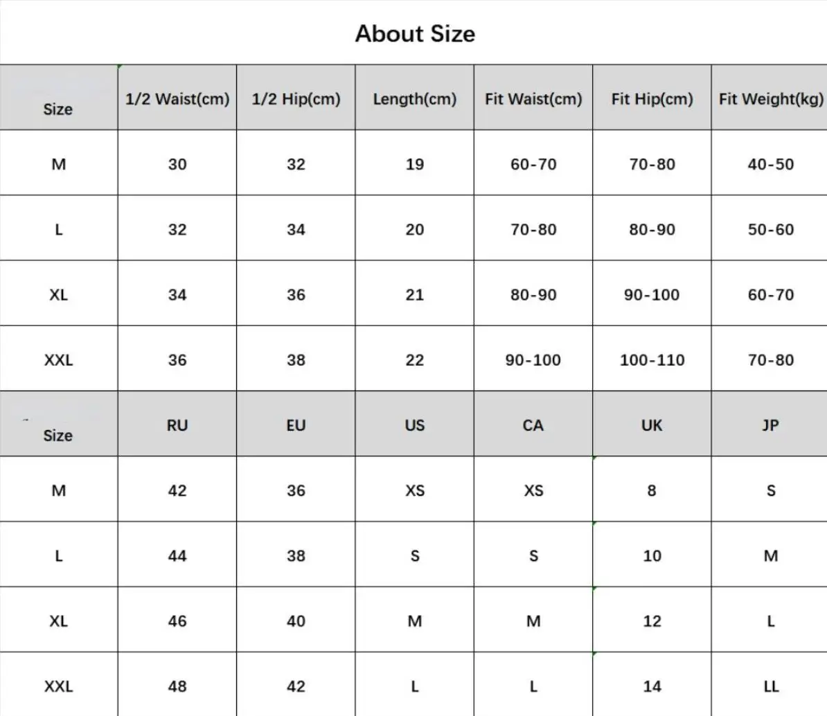Image resolution: width=827 pixels, height=716 pixels.
Task: Select the RU column header
Action: pos(177,425)
